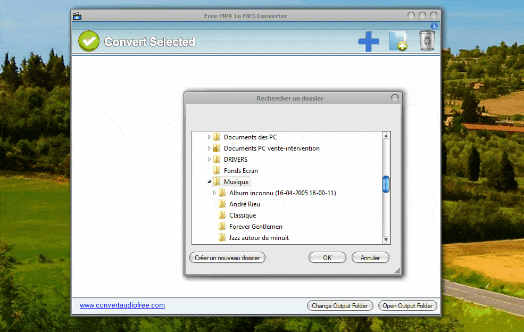Click the André Rieu folder icon

[x=222, y=204]
